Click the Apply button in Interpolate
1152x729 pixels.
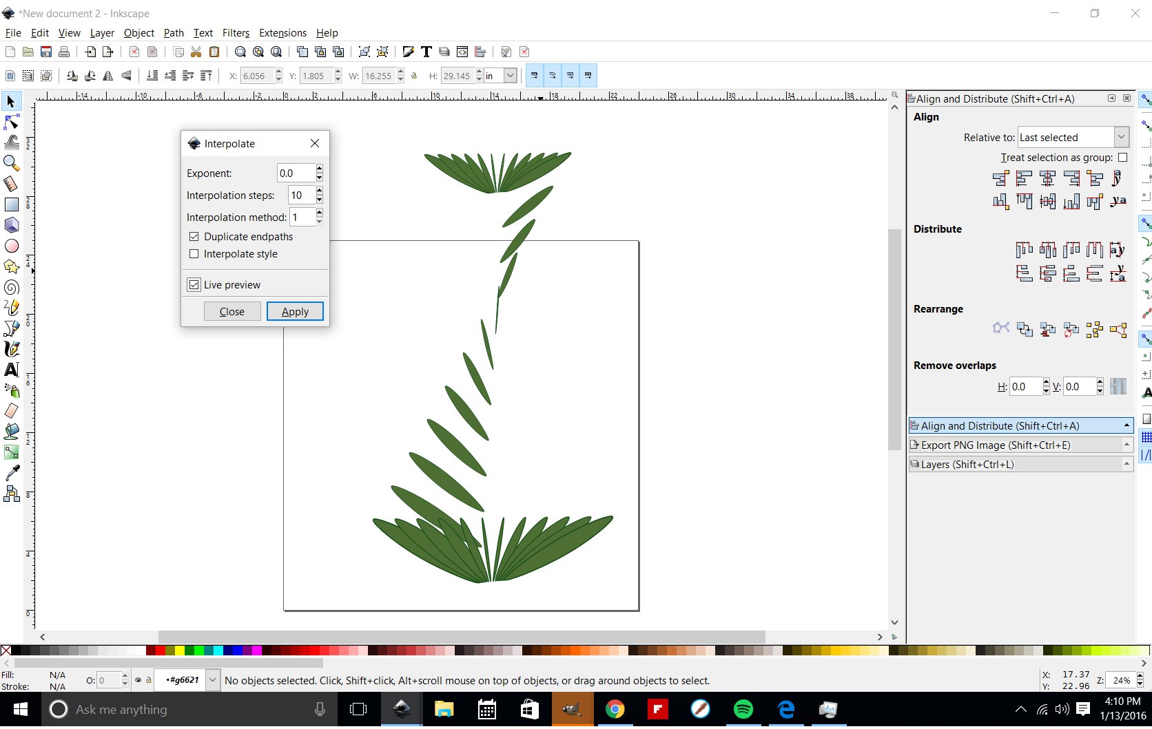coord(295,312)
